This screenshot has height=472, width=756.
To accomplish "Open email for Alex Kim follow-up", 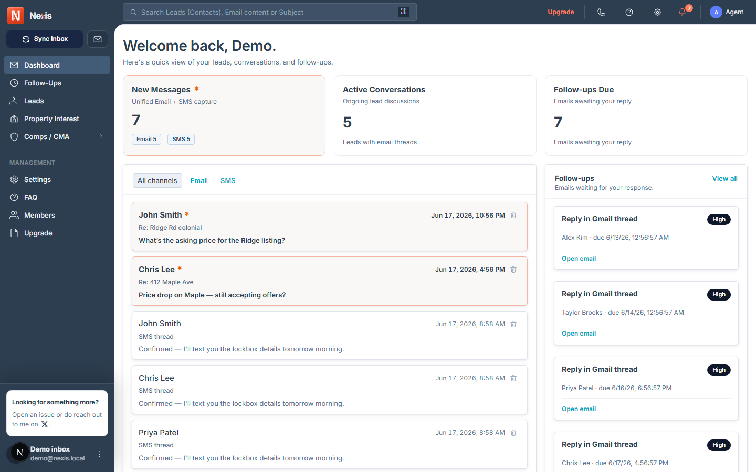I will [x=579, y=259].
